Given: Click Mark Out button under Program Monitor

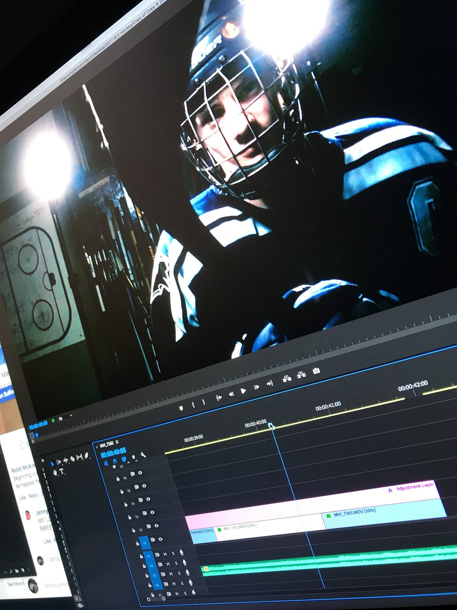Looking at the screenshot, I should [x=204, y=402].
